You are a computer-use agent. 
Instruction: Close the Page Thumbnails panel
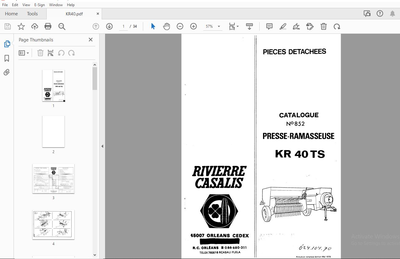(91, 40)
